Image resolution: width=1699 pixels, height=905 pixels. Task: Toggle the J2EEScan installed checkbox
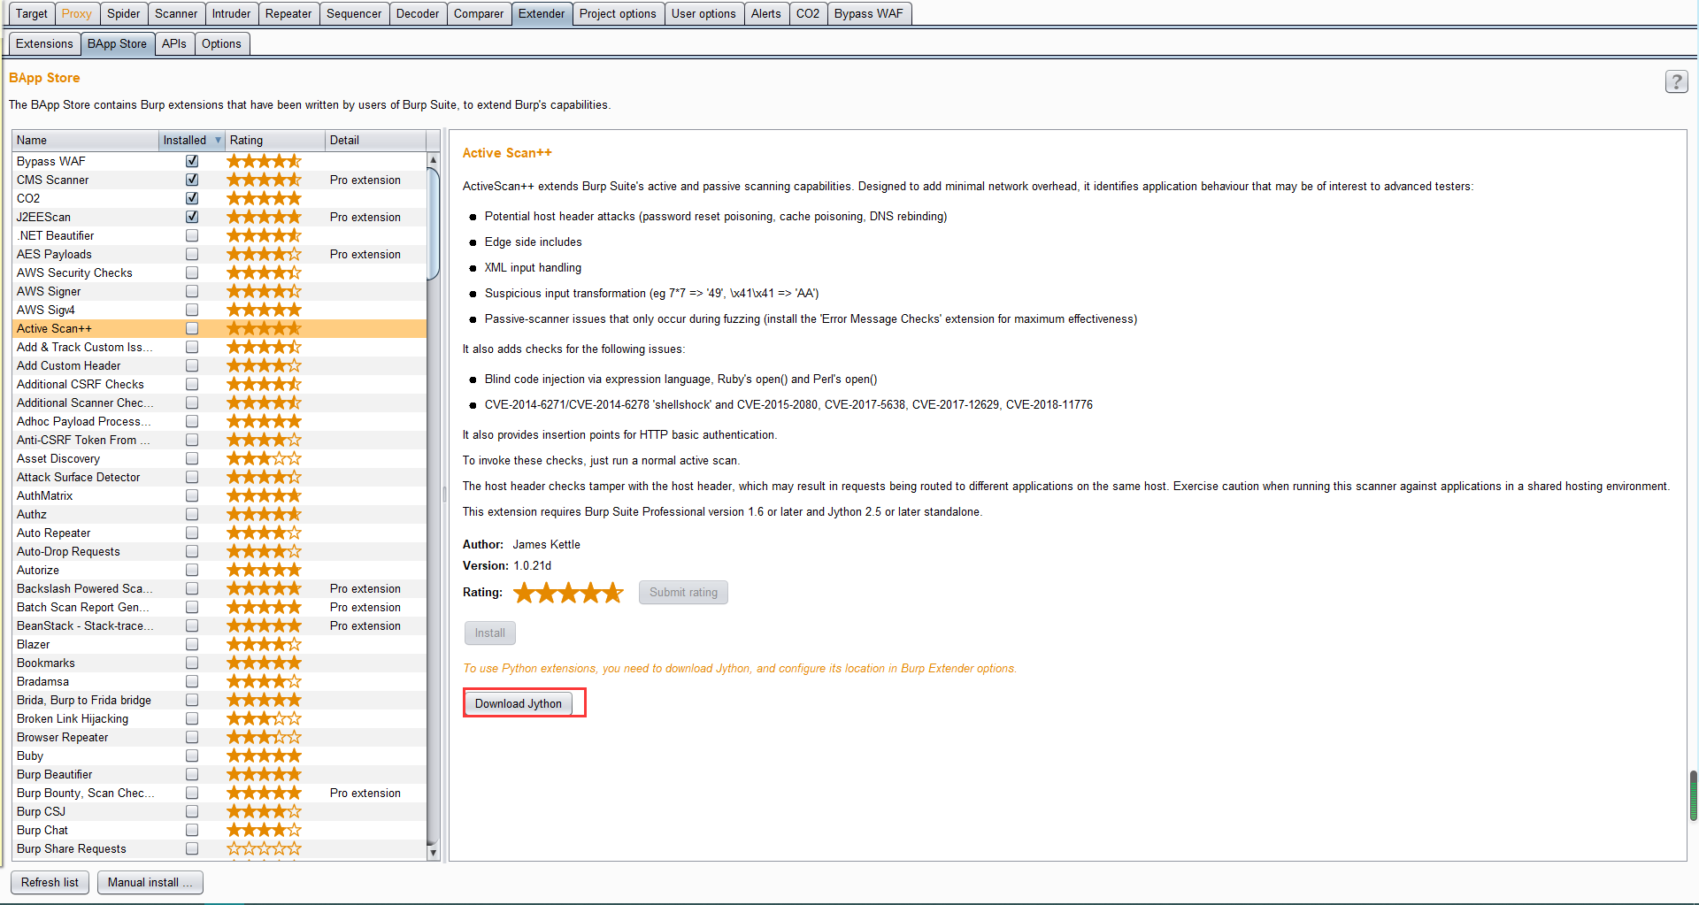[192, 217]
